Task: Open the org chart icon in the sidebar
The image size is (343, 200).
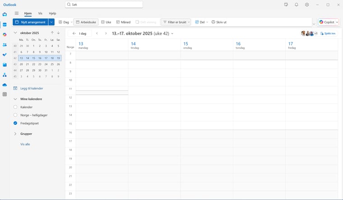Action: (5, 75)
